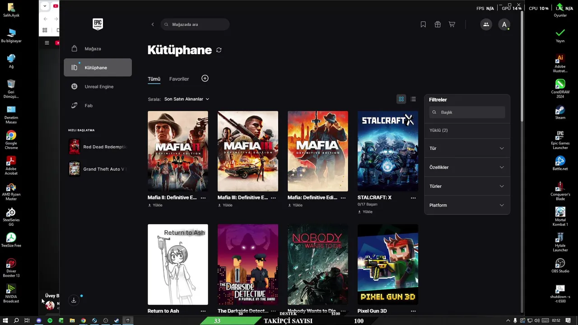The image size is (578, 325).
Task: Select Kütüphane in the sidebar
Action: click(98, 68)
